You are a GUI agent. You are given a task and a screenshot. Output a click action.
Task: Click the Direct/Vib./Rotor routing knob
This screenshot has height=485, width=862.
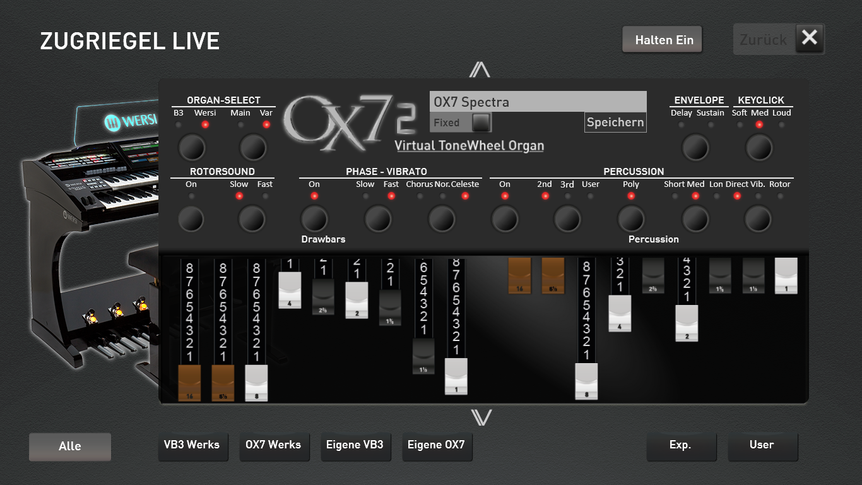tap(758, 219)
